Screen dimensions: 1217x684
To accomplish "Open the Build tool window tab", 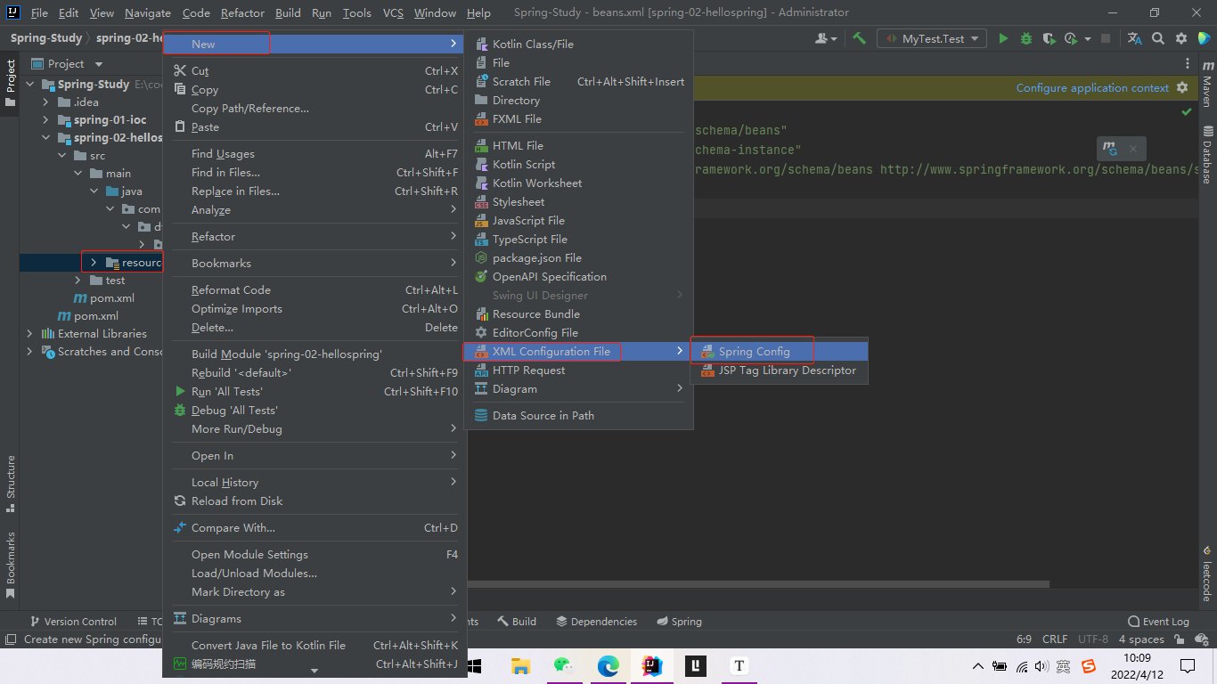I will coord(517,622).
